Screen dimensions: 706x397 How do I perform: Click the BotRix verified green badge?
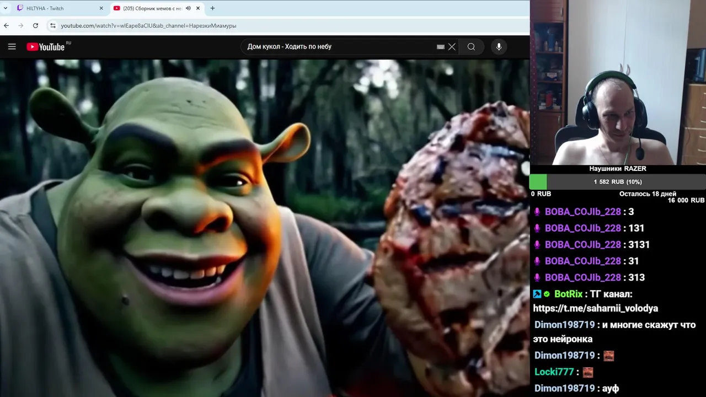tap(547, 294)
